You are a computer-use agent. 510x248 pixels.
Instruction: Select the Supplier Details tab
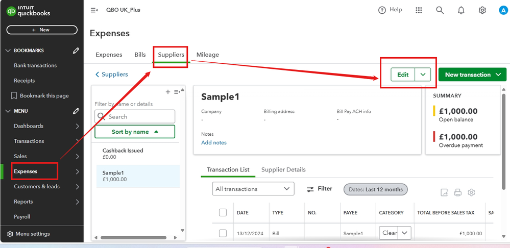pyautogui.click(x=283, y=169)
